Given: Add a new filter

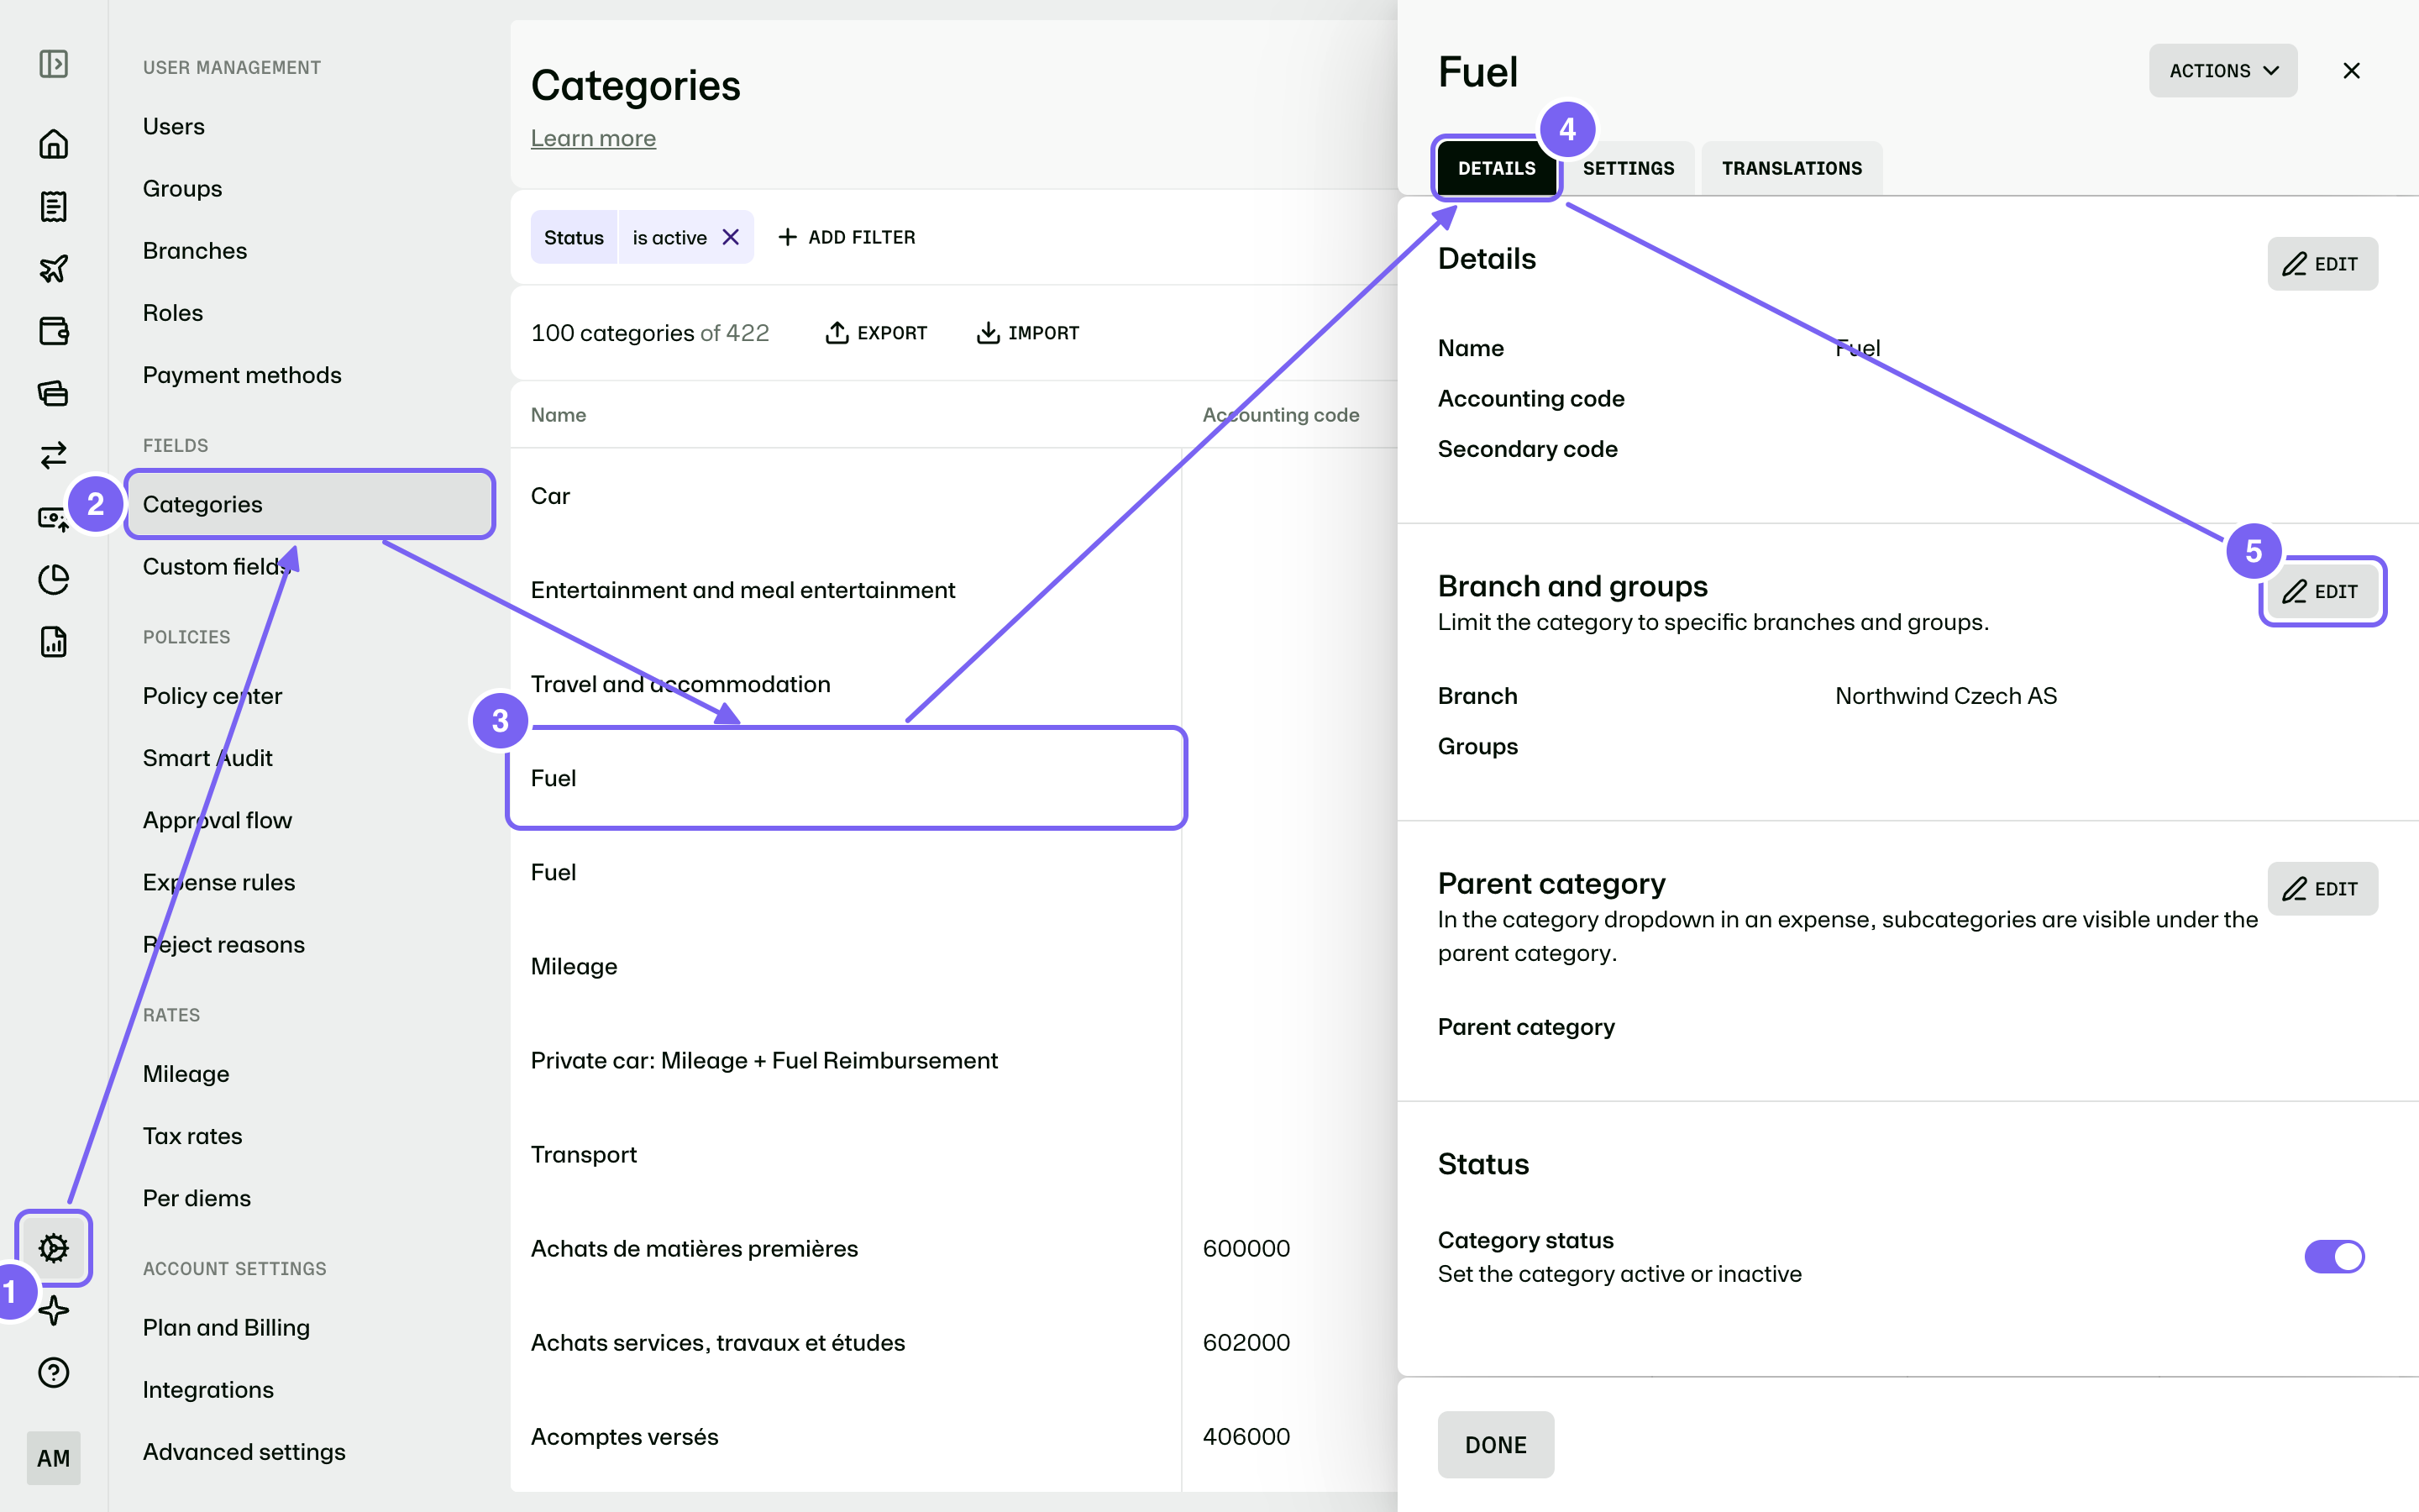Looking at the screenshot, I should tap(847, 237).
